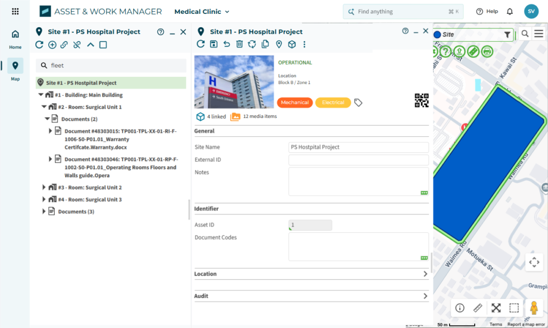Edit the Site Name field
548x328 pixels.
(x=359, y=147)
